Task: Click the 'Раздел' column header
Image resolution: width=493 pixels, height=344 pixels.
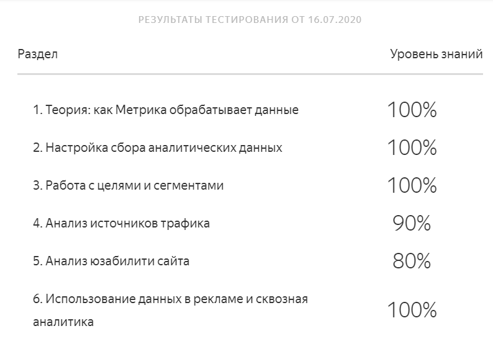Action: (37, 54)
